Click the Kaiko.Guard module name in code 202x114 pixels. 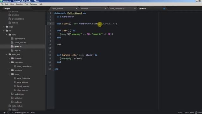(x=74, y=13)
